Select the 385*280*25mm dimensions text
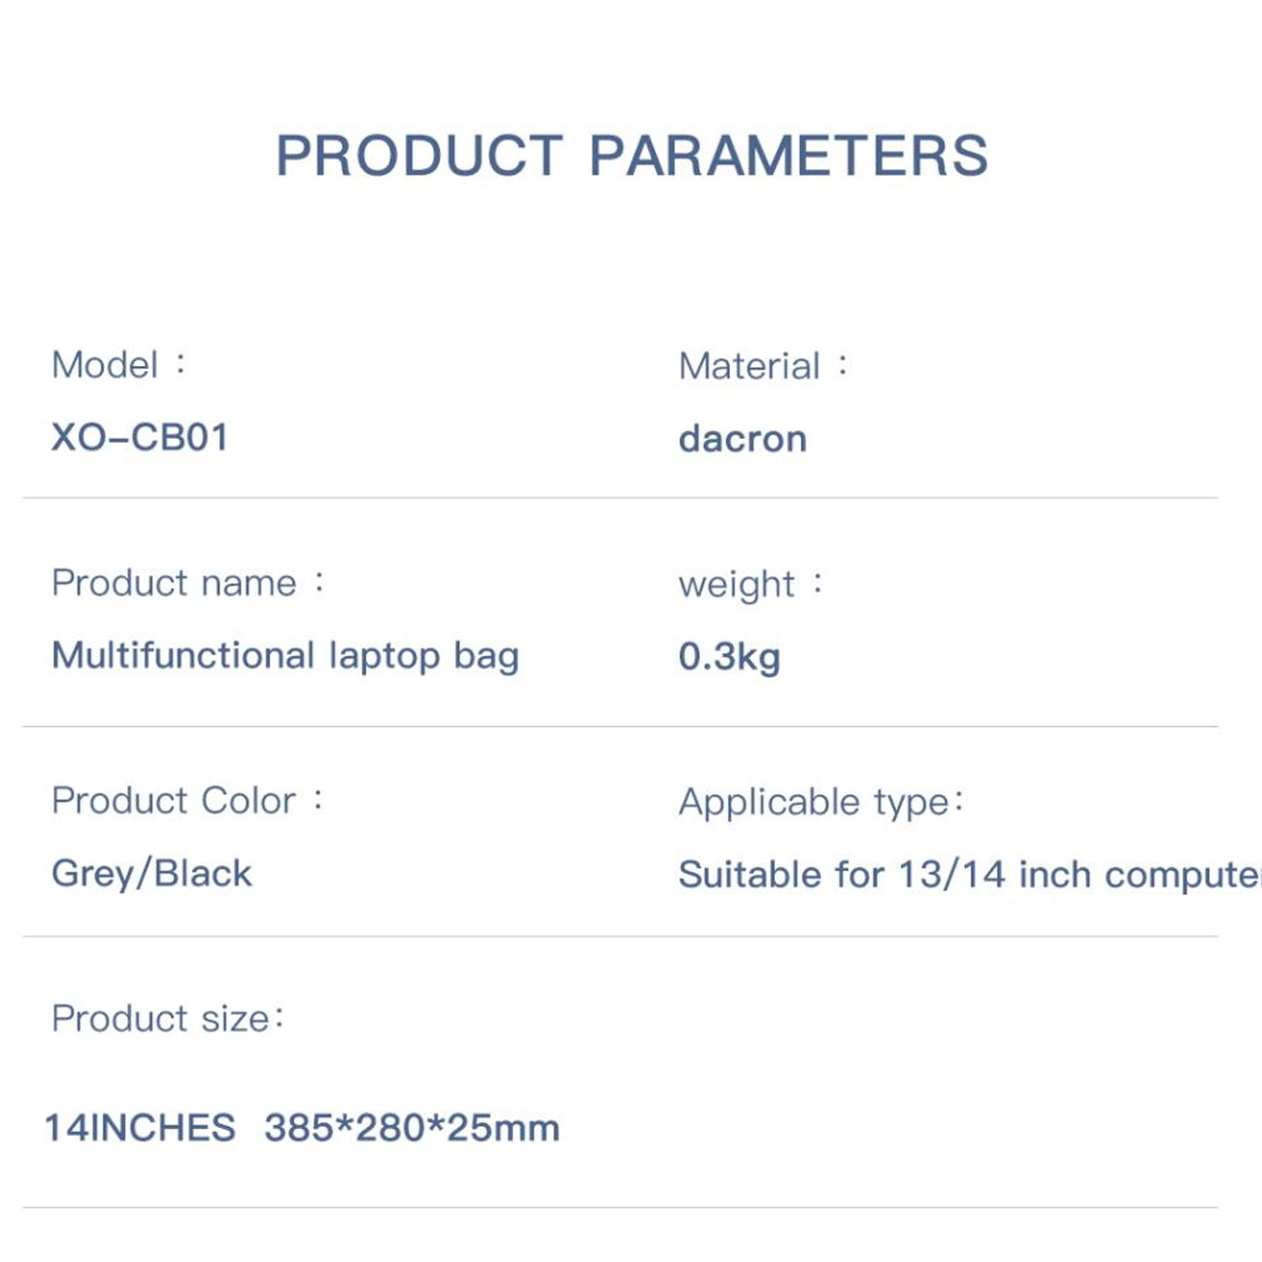The image size is (1262, 1262). click(412, 1128)
